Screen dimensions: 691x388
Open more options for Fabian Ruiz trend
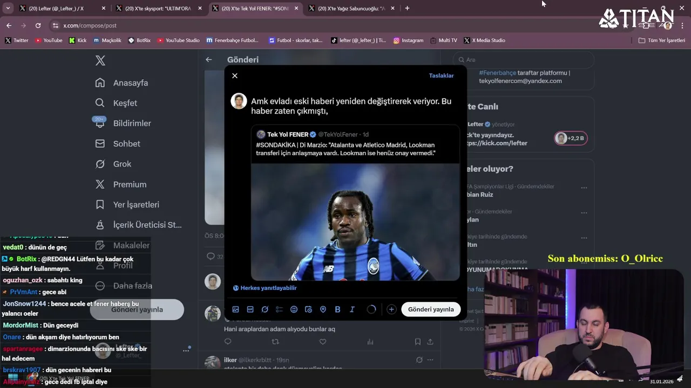584,188
